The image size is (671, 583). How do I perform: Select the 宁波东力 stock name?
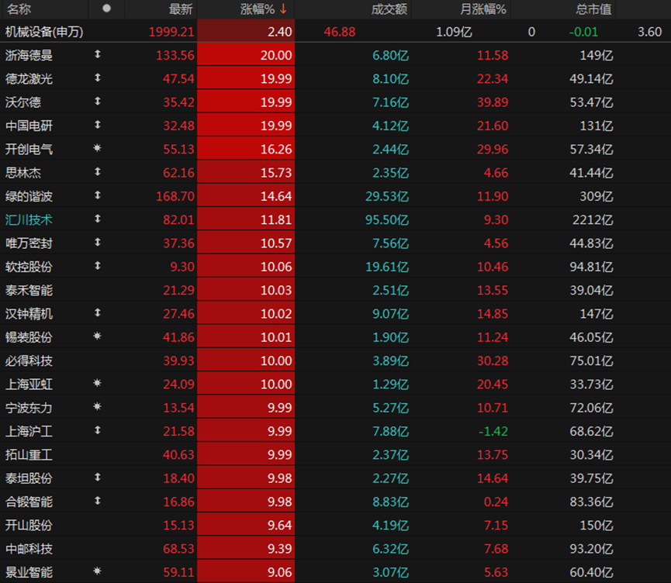pyautogui.click(x=29, y=408)
